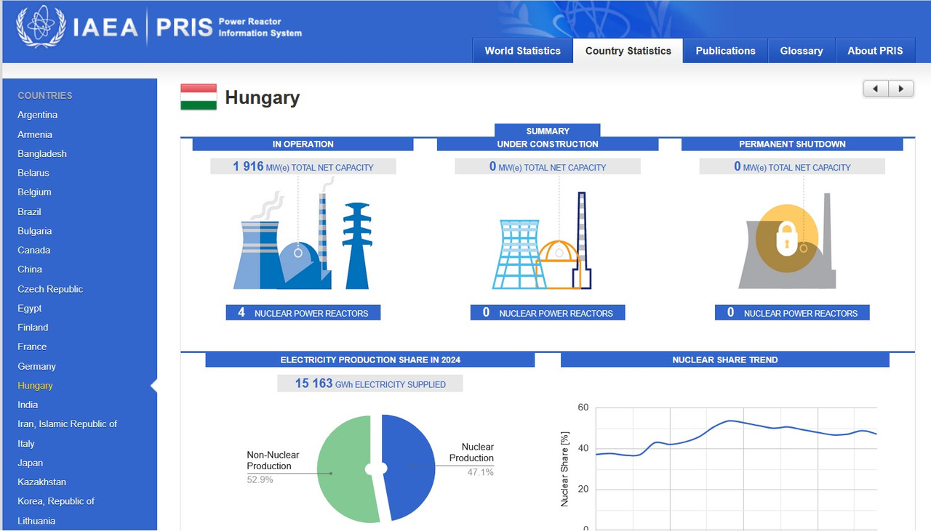Click the Hungary flag icon
Image resolution: width=931 pixels, height=531 pixels.
point(199,97)
